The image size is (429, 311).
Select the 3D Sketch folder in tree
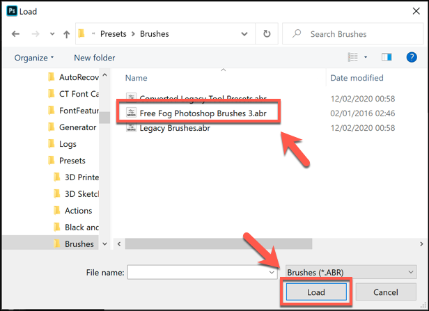76,194
